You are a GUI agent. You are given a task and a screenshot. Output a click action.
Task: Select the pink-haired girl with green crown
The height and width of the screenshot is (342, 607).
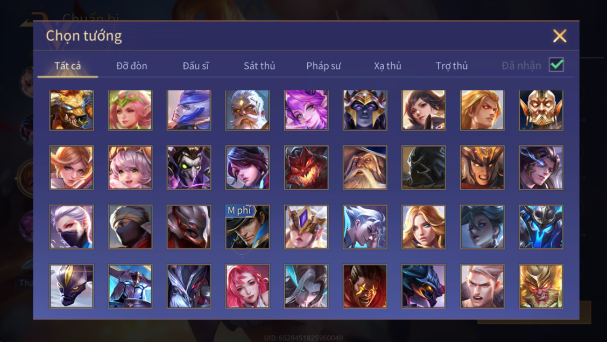pos(130,110)
